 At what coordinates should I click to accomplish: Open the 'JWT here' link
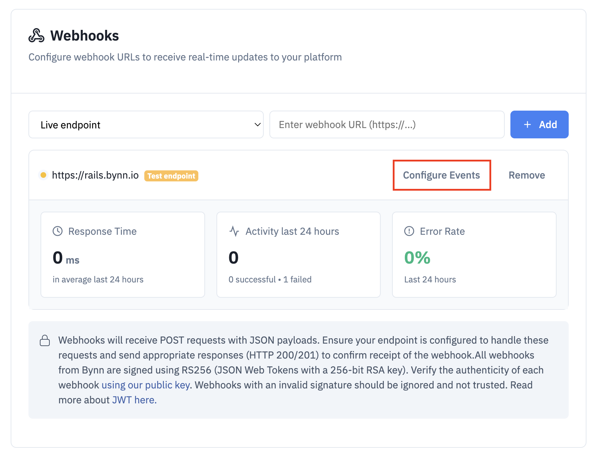tap(134, 400)
